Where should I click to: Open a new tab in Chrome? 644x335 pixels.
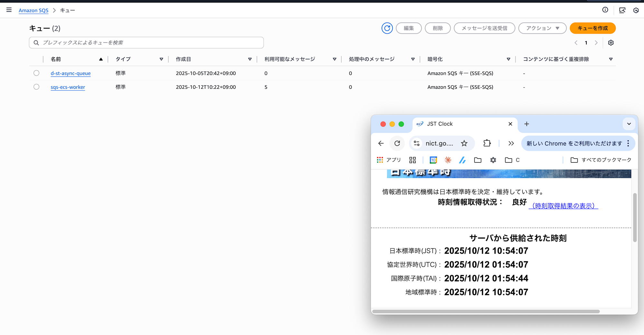point(527,124)
